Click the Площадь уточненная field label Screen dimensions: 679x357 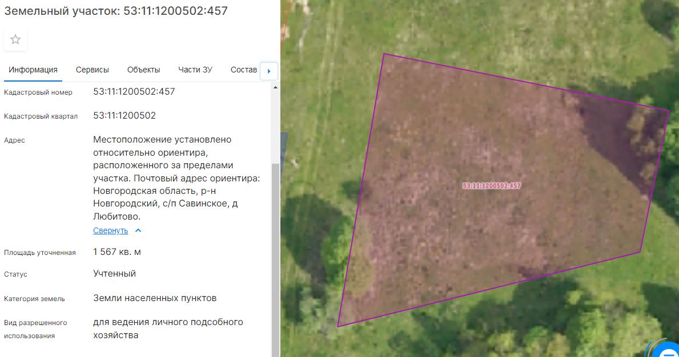[40, 253]
